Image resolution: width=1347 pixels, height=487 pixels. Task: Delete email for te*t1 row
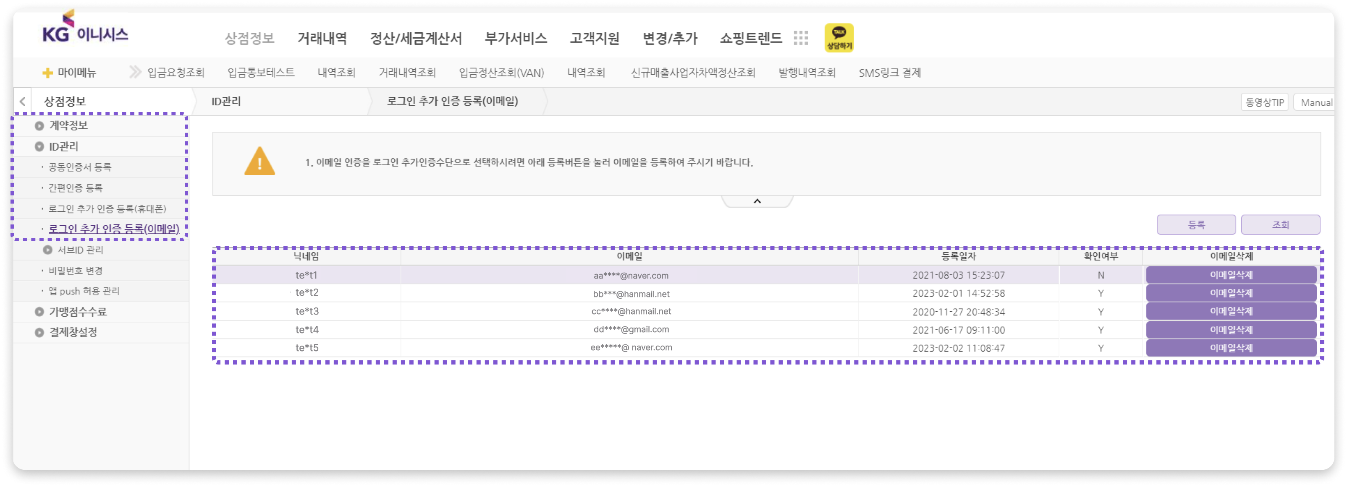click(1231, 275)
